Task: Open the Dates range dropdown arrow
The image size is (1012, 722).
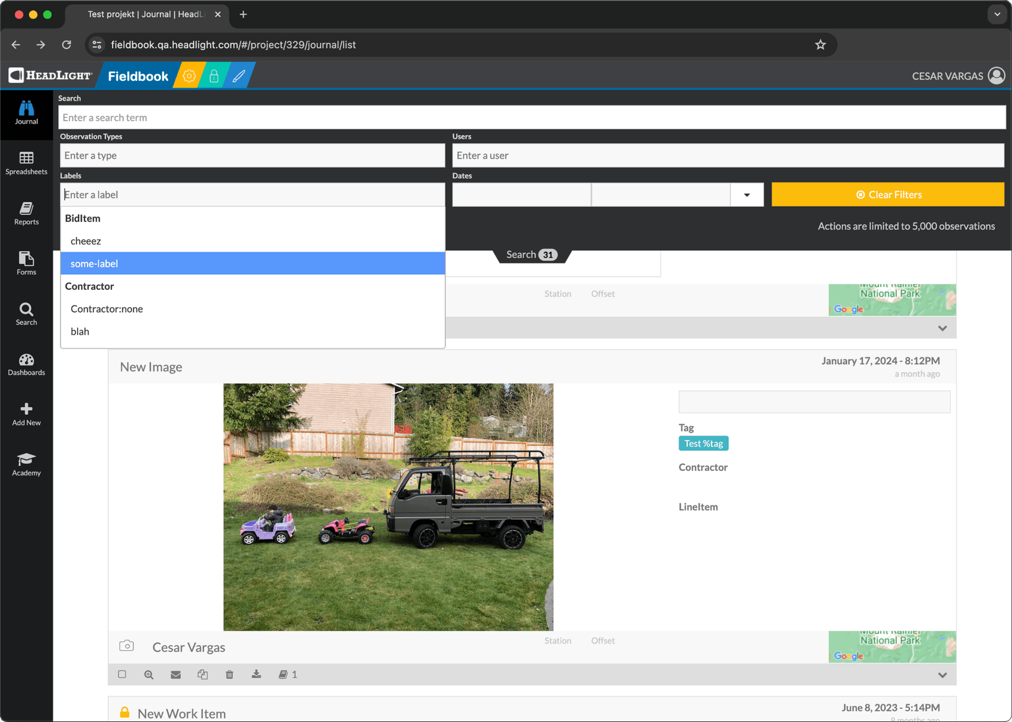Action: pyautogui.click(x=746, y=195)
